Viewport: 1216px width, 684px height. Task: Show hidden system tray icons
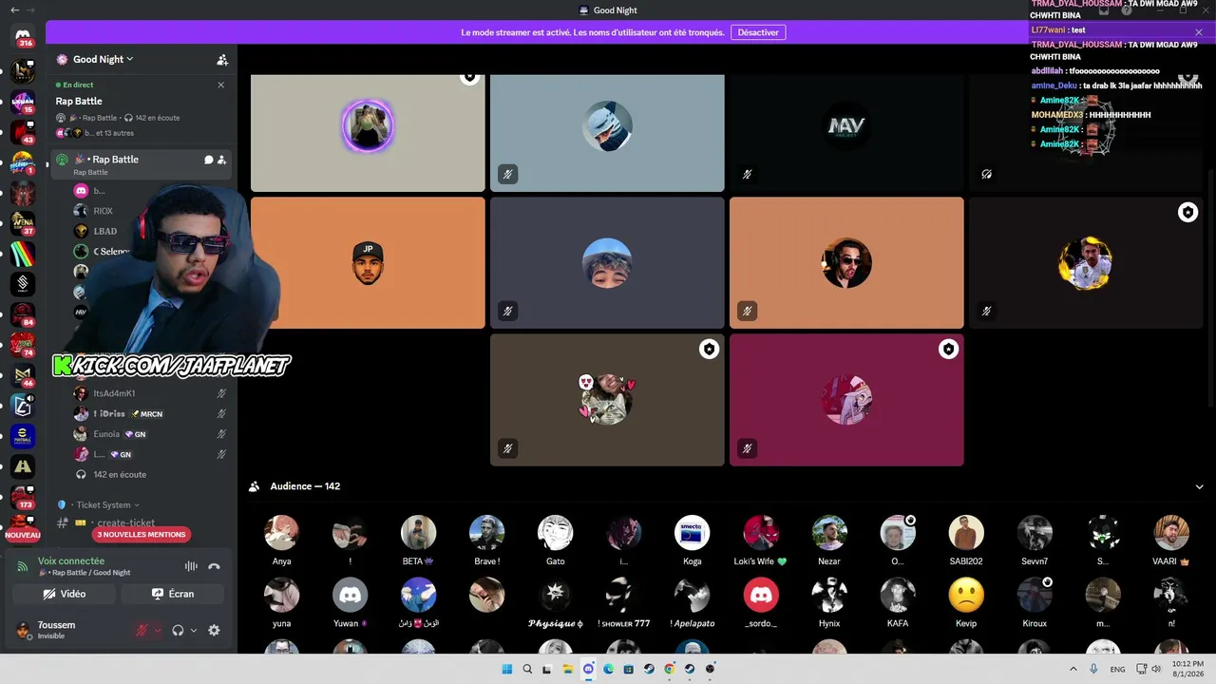(1073, 669)
